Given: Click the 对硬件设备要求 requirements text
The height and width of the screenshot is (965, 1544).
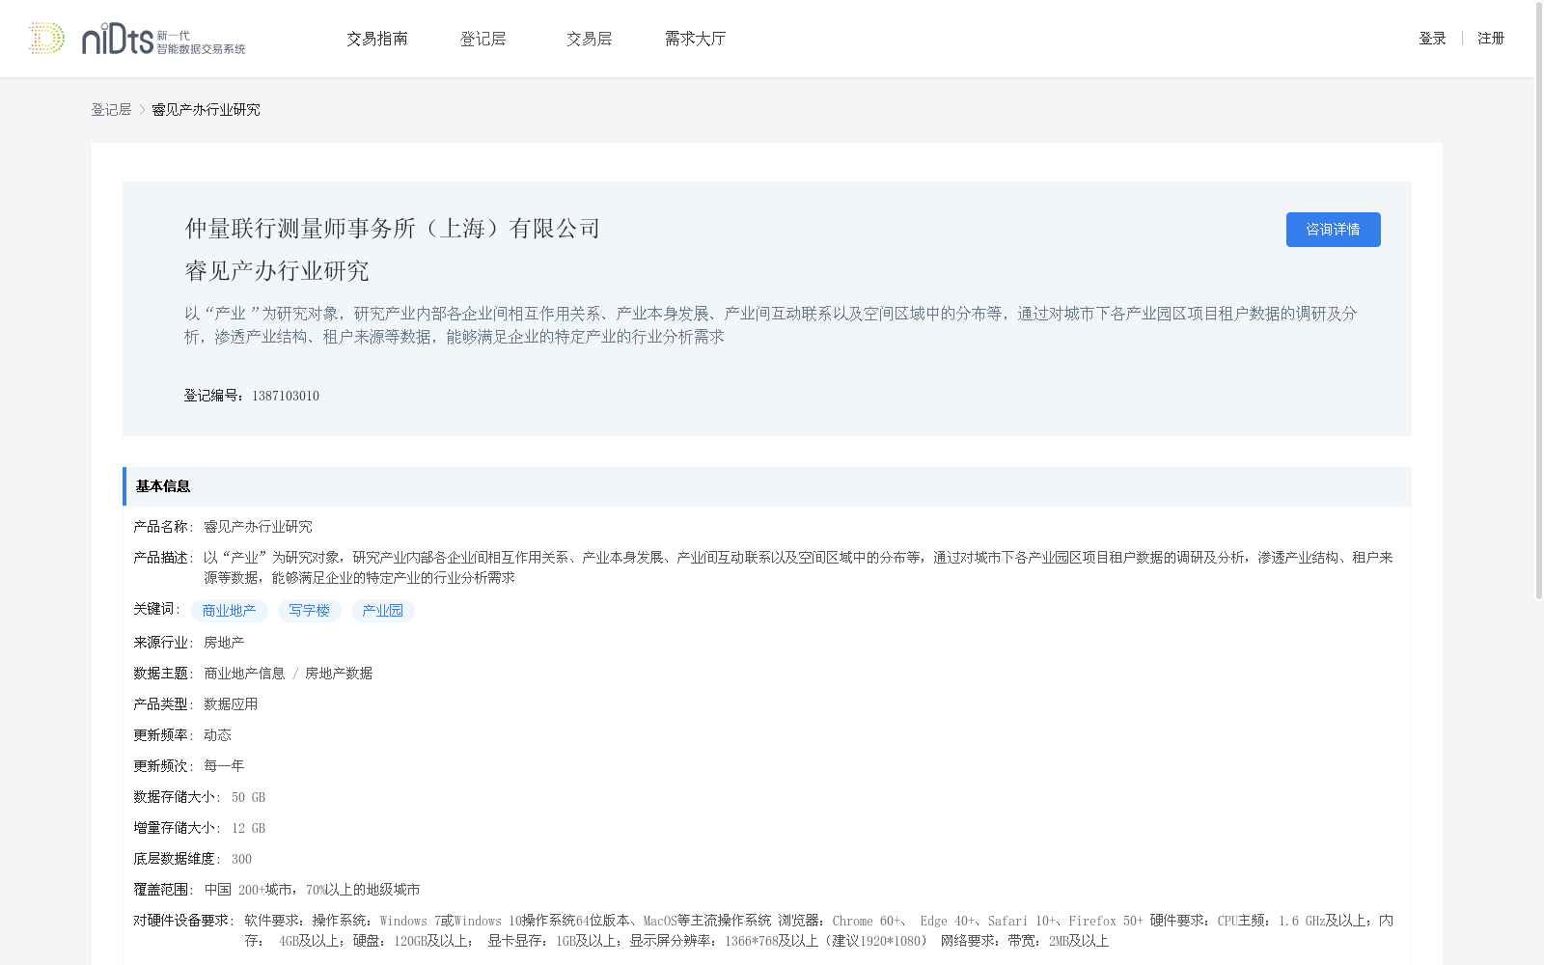Looking at the screenshot, I should [x=818, y=930].
